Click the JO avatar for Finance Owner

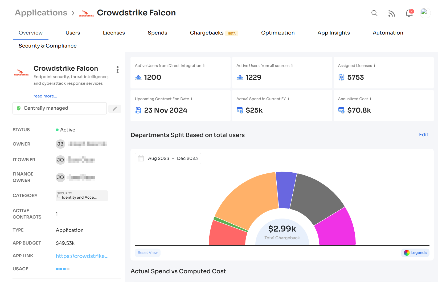pyautogui.click(x=60, y=177)
